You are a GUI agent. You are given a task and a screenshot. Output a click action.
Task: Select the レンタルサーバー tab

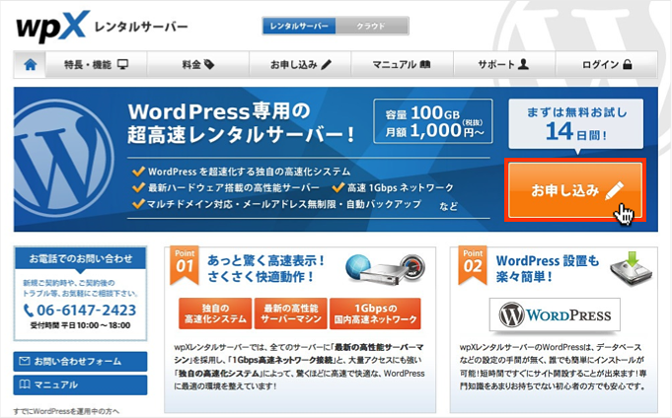(x=299, y=26)
